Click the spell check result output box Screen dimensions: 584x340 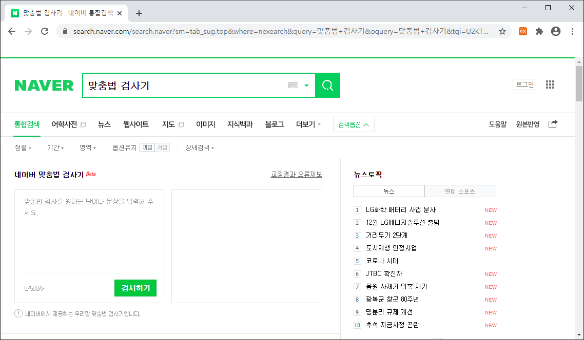[x=246, y=246]
